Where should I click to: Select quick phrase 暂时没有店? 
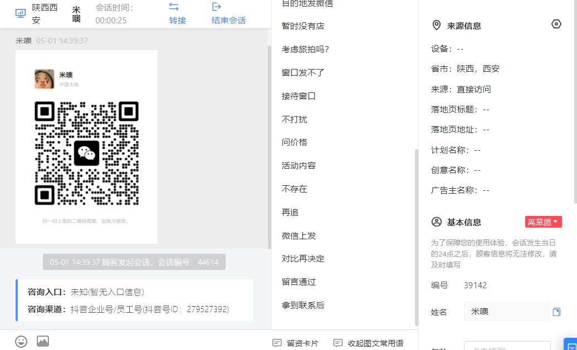point(303,26)
